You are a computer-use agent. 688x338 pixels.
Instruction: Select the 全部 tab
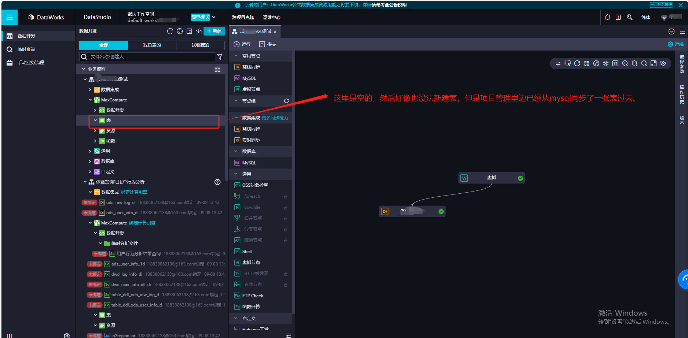103,45
